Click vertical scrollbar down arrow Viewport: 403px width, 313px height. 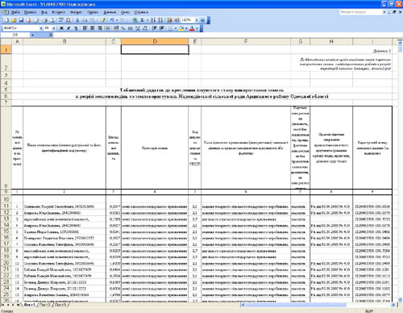(400, 299)
